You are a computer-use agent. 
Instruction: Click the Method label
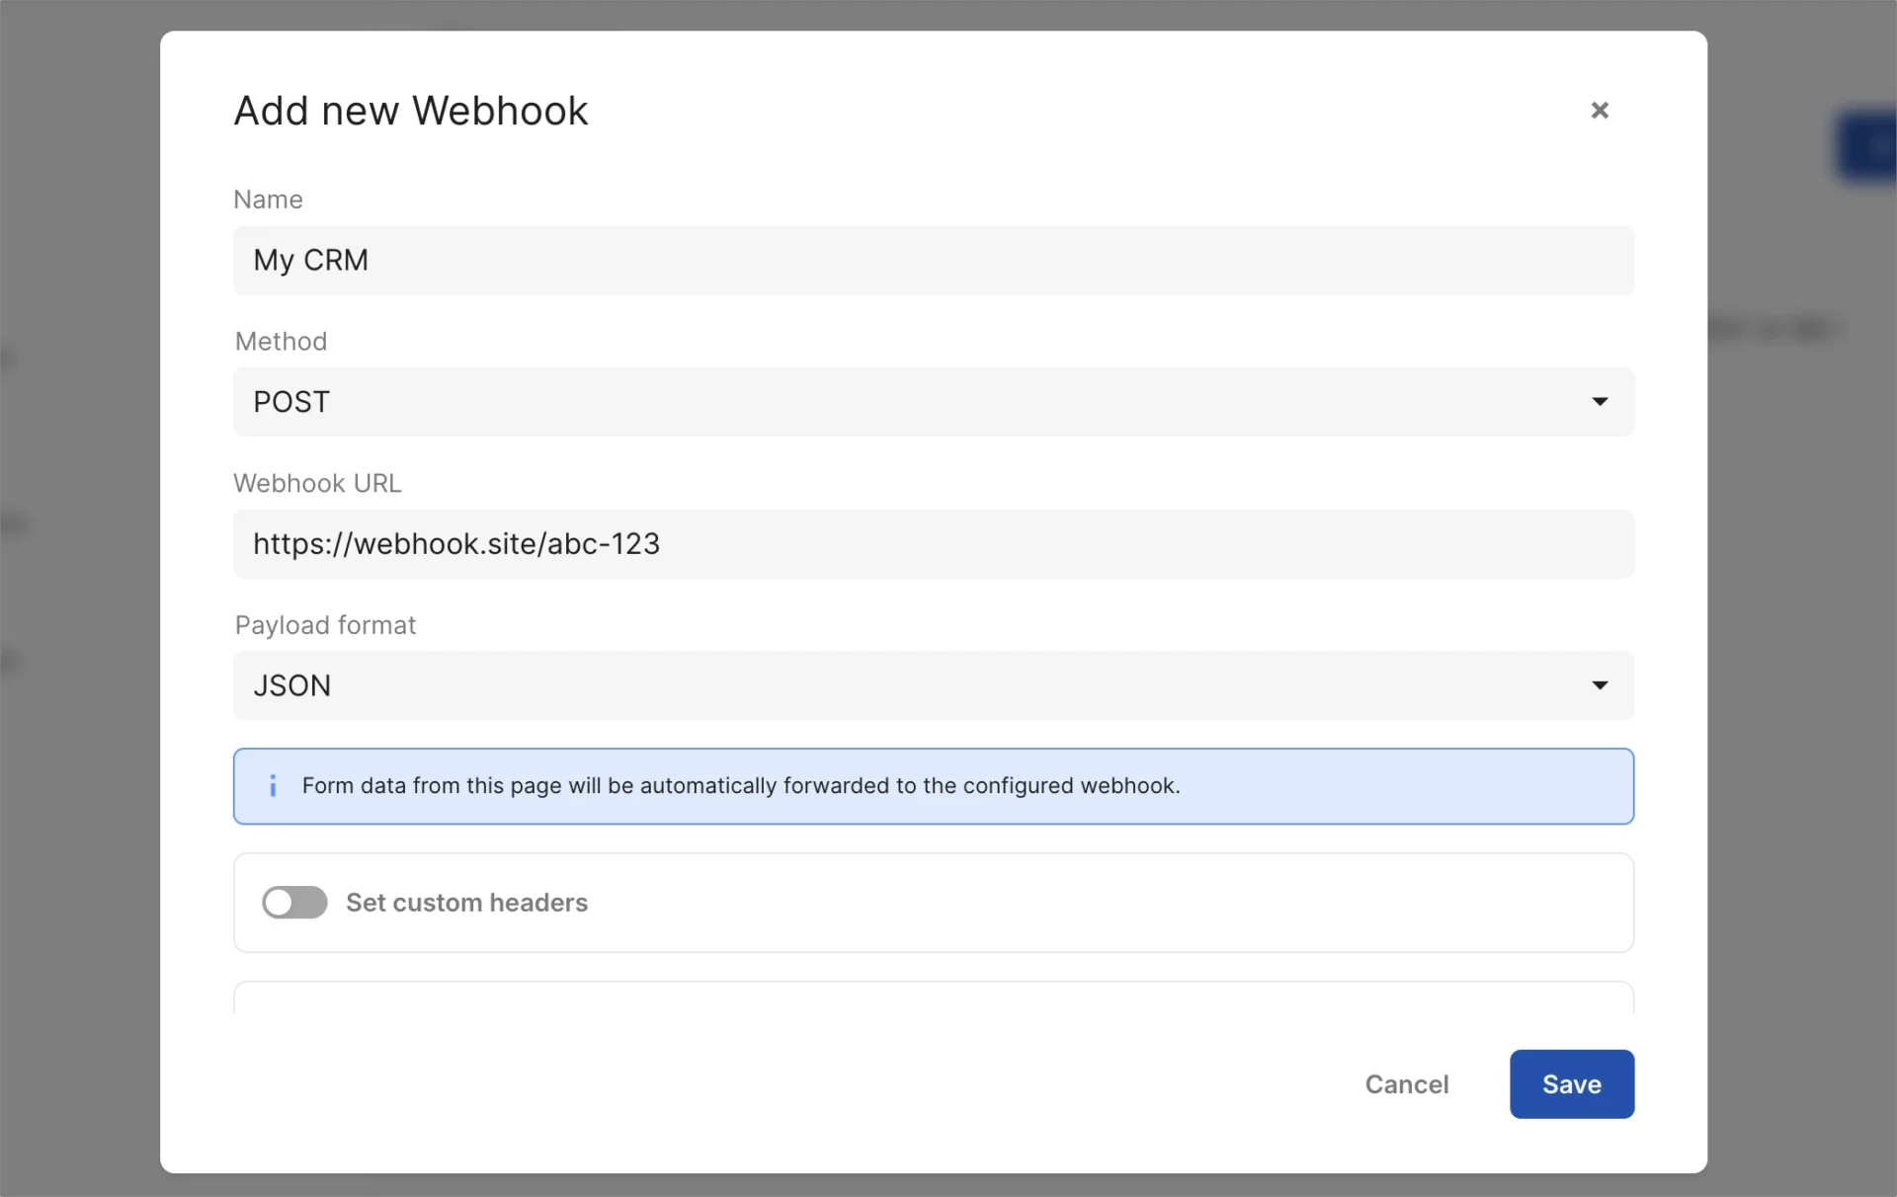click(x=281, y=342)
